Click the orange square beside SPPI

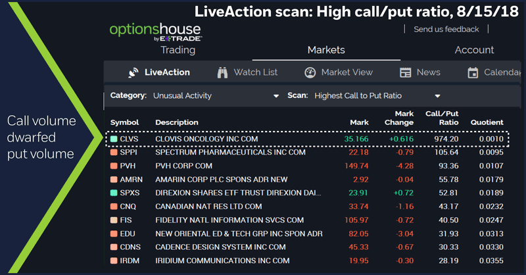[114, 152]
